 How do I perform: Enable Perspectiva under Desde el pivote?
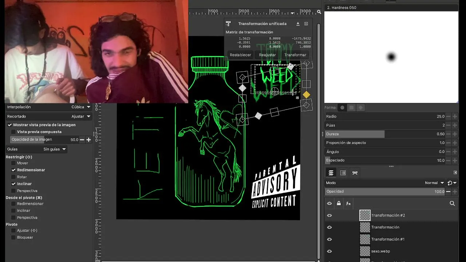tap(13, 218)
